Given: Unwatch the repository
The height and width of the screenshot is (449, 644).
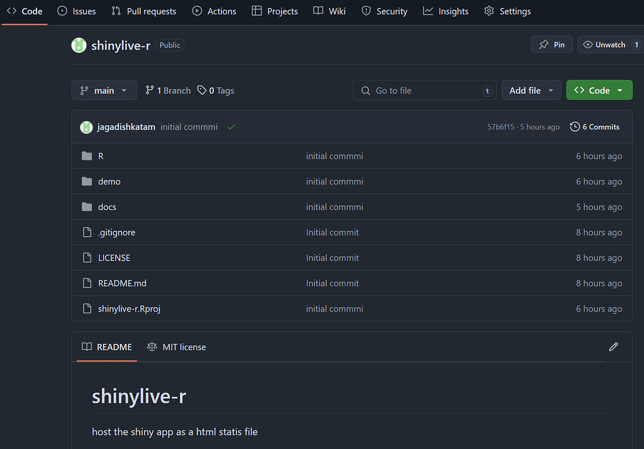Looking at the screenshot, I should tap(606, 44).
